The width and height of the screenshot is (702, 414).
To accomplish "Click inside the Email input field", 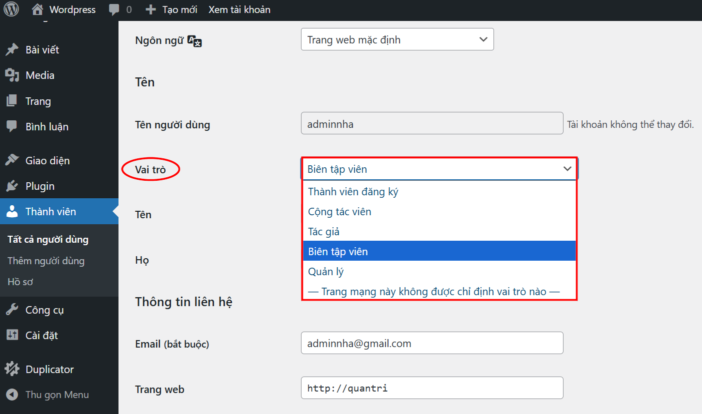I will click(432, 343).
